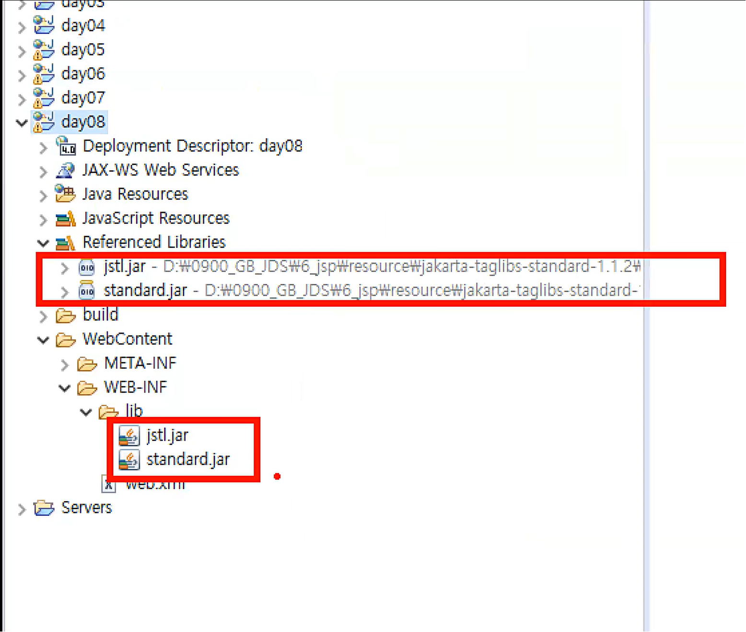Expand the build folder
746x632 pixels.
click(x=43, y=316)
